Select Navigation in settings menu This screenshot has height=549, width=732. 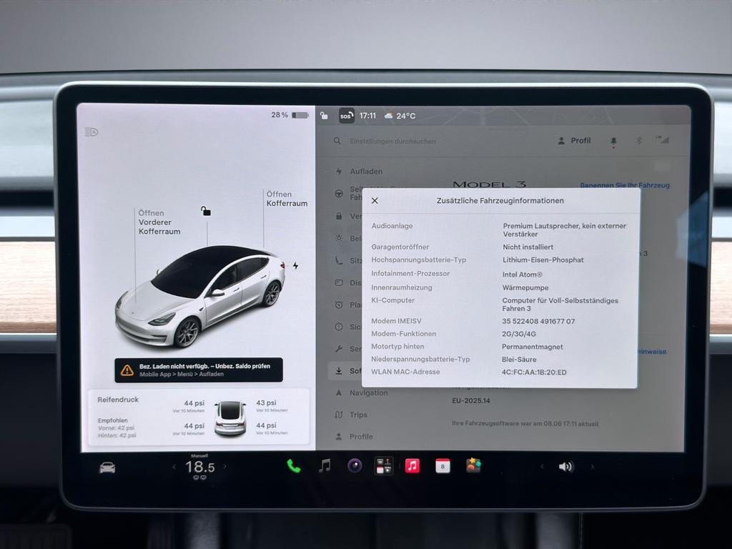tap(369, 393)
